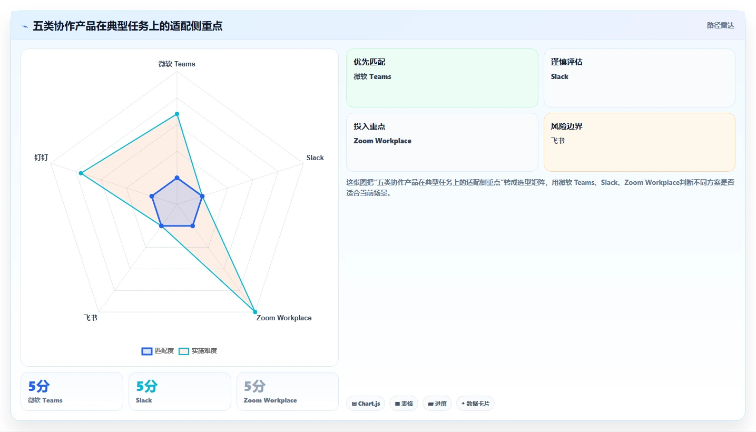This screenshot has width=756, height=432.
Task: Click the wave icon beside the header title
Action: pos(25,26)
